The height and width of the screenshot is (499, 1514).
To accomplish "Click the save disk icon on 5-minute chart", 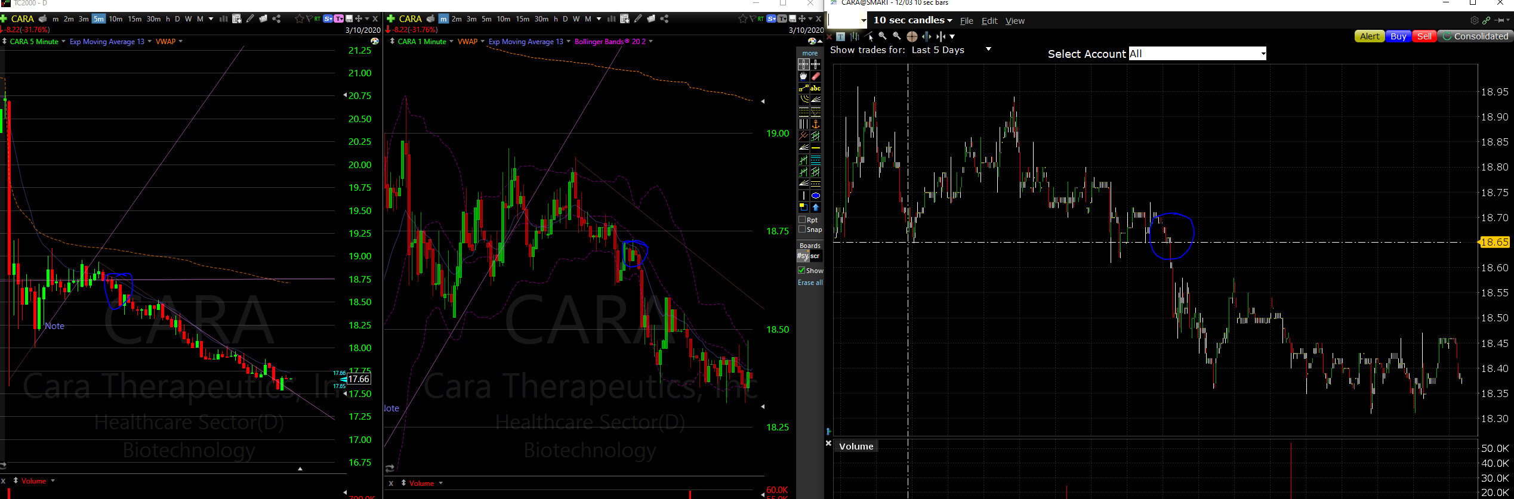I will [x=349, y=19].
